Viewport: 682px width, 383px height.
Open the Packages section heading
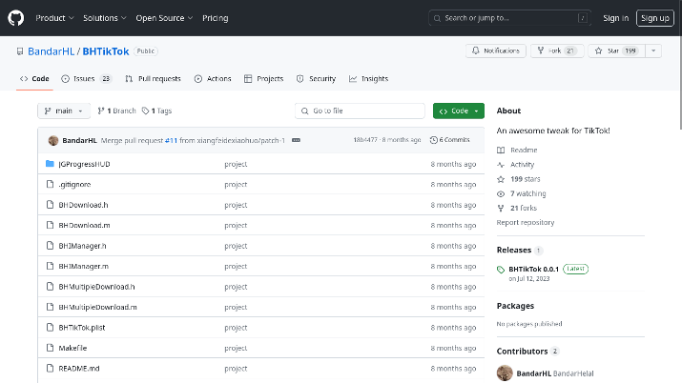pyautogui.click(x=515, y=306)
